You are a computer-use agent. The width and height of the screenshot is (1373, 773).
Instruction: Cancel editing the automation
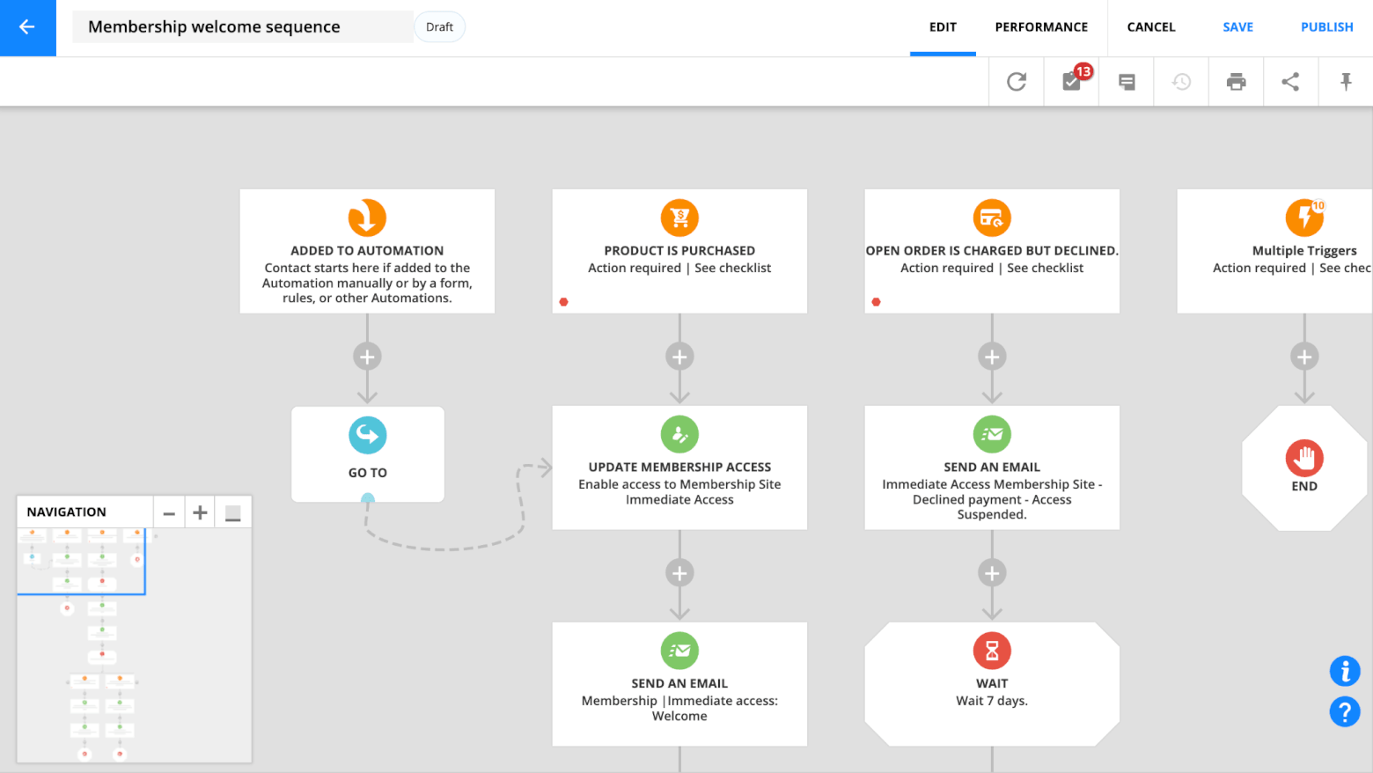coord(1150,26)
